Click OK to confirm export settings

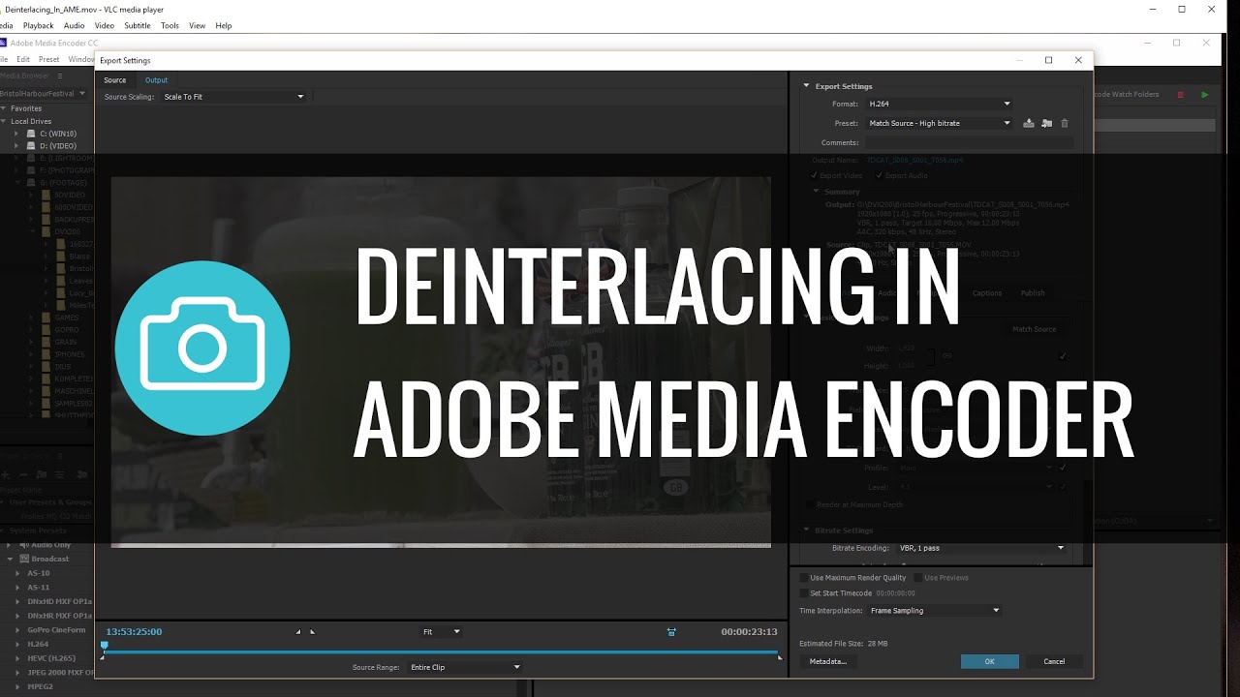coord(989,661)
